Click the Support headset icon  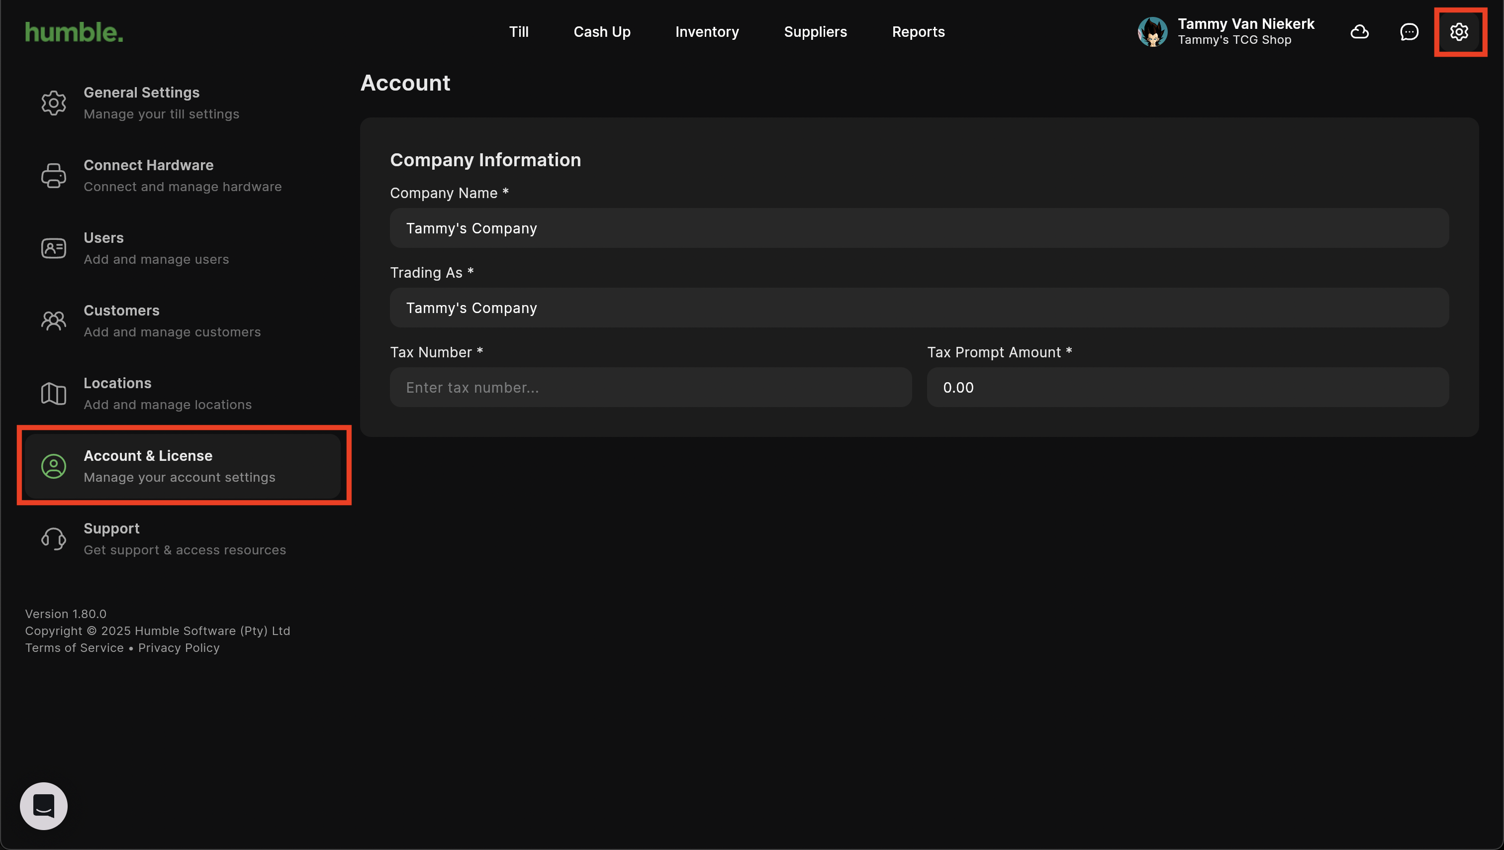54,538
